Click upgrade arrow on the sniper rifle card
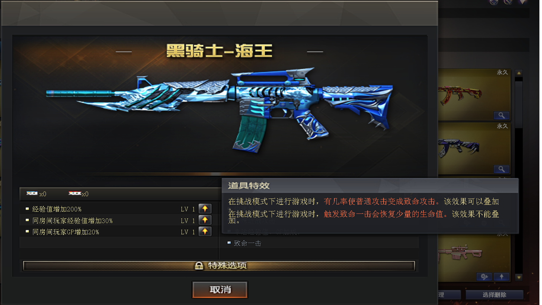This screenshot has width=542, height=305. click(502, 276)
